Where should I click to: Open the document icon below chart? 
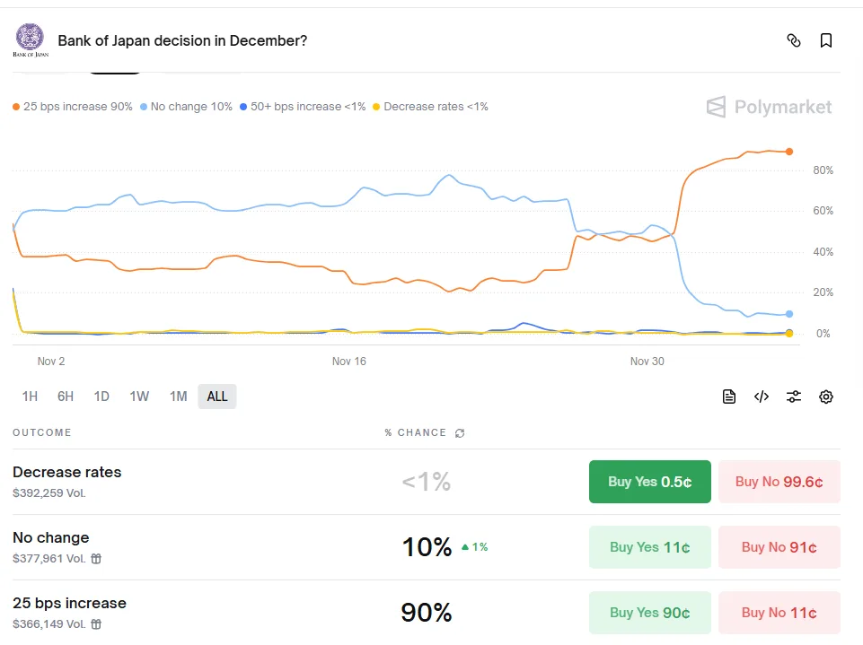[x=729, y=397]
